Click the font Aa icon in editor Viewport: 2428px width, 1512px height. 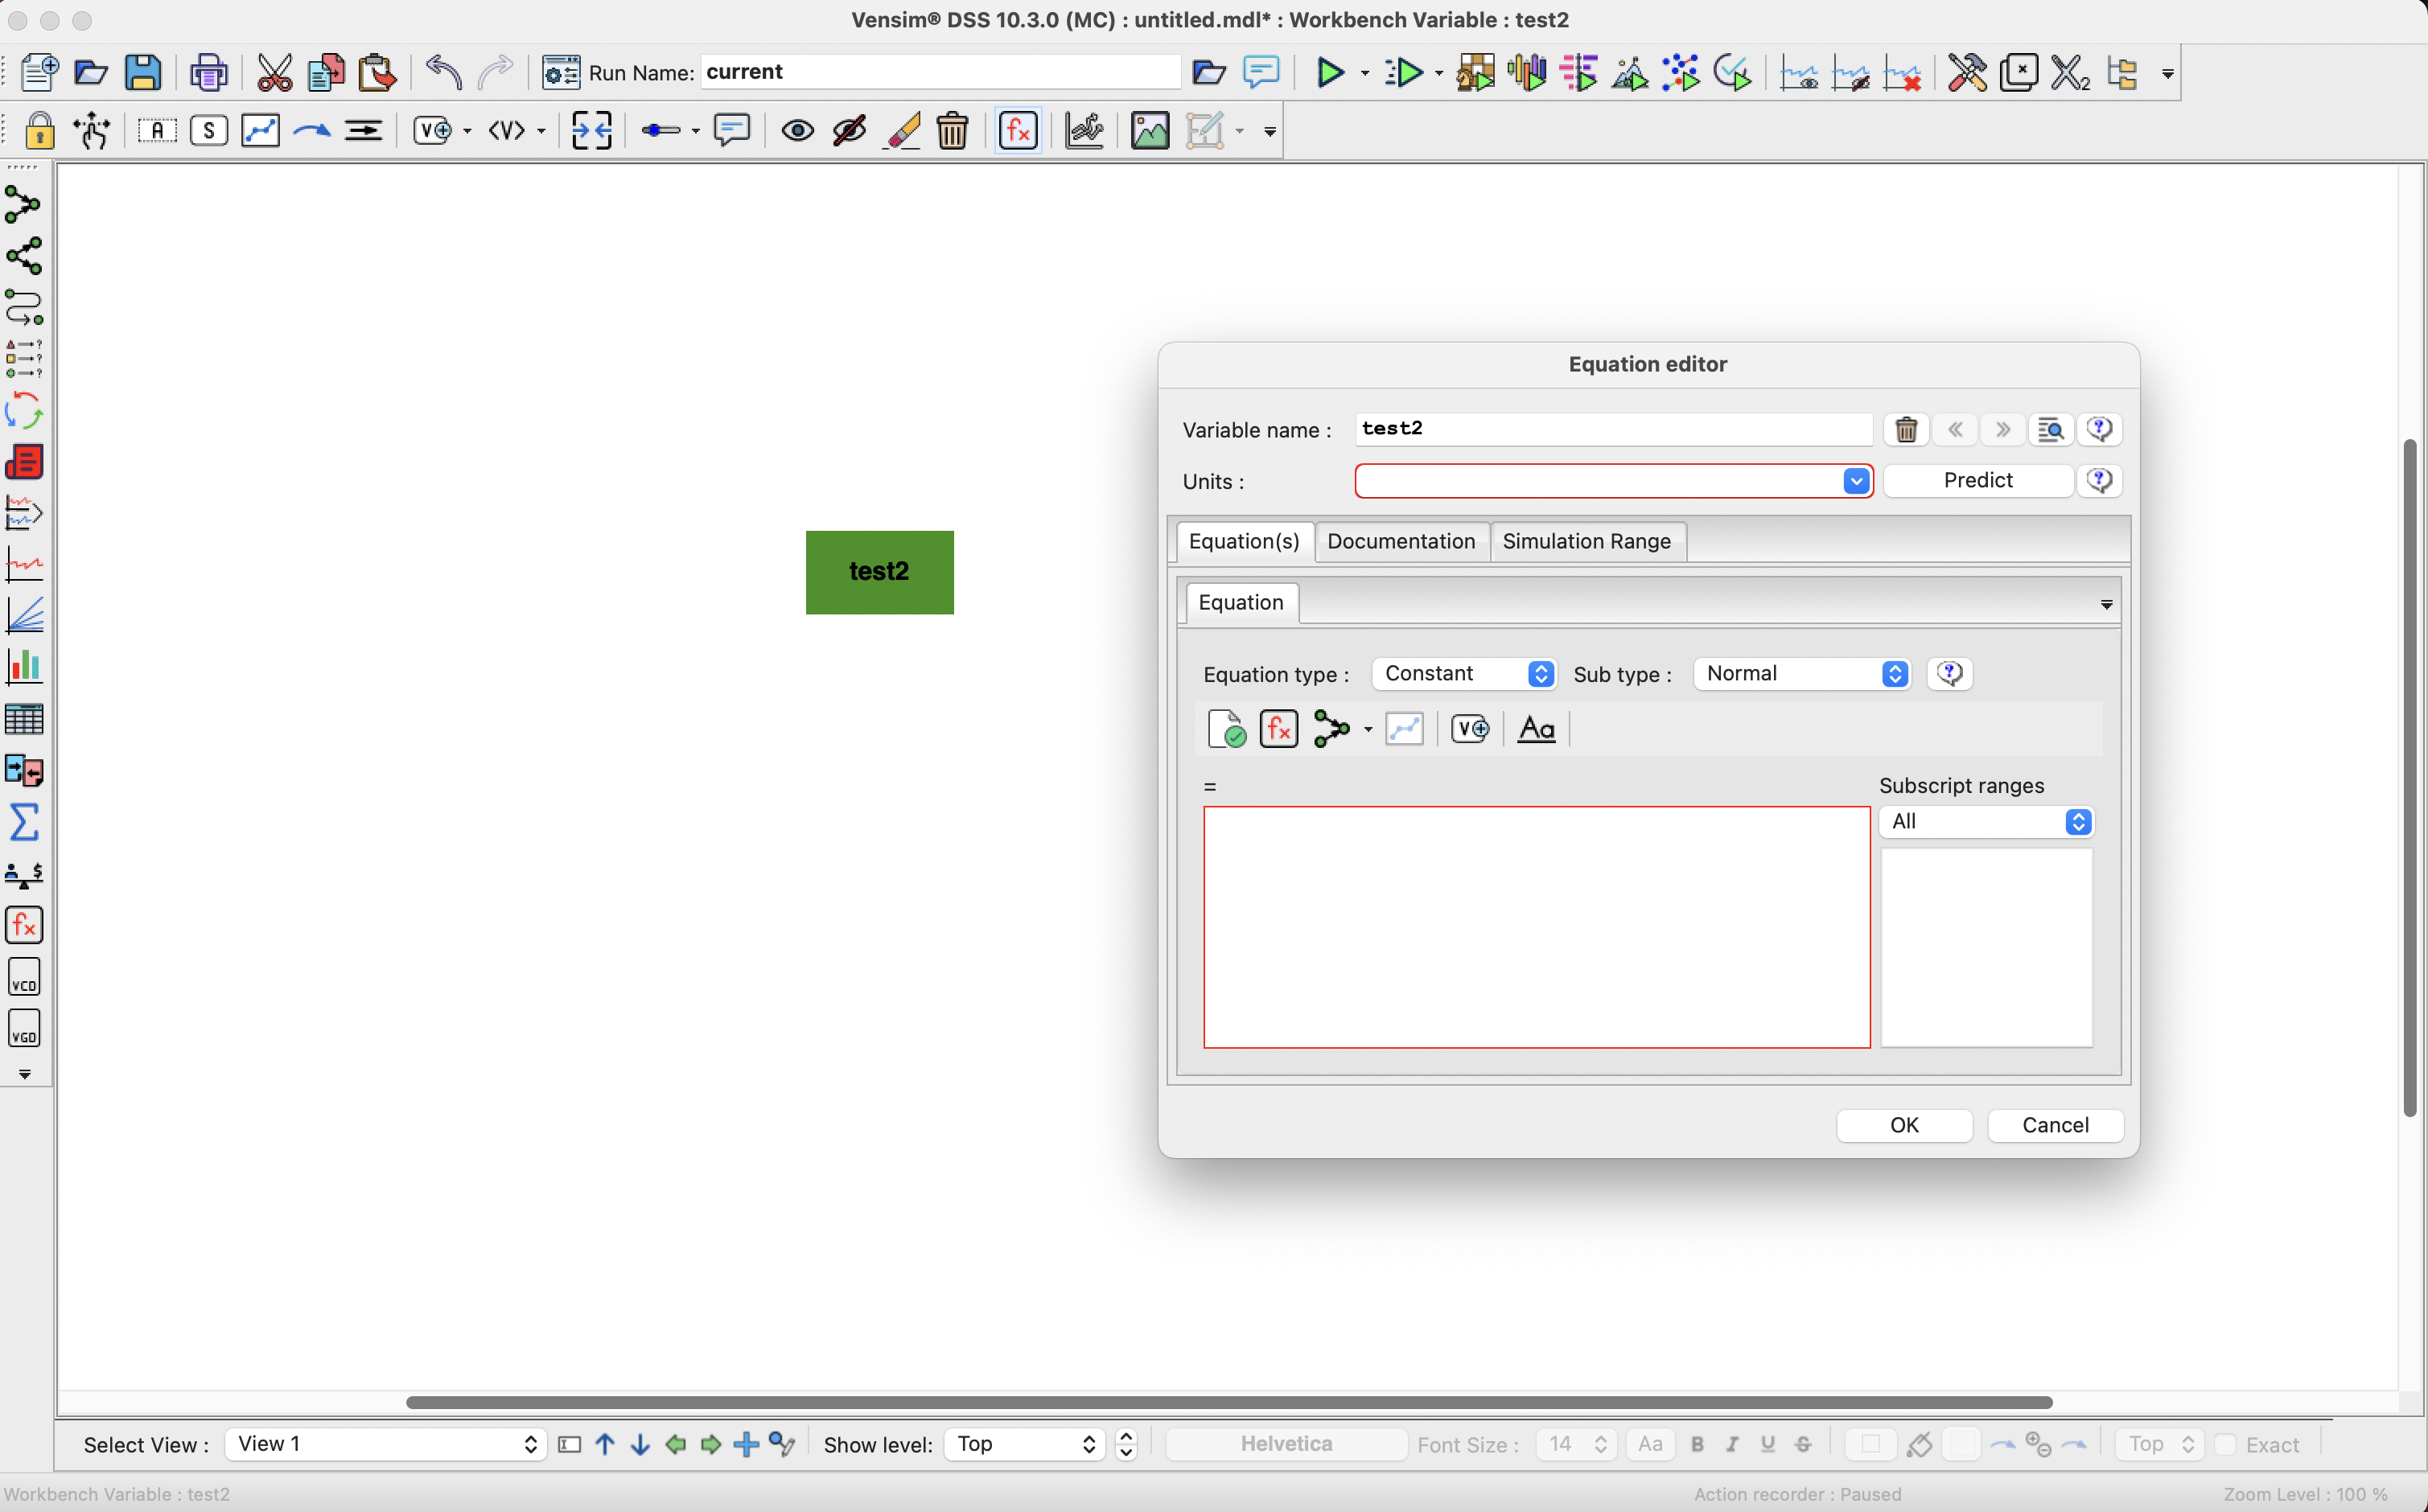[1536, 729]
